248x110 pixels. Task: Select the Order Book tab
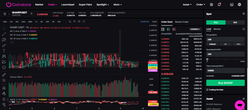(x=167, y=22)
